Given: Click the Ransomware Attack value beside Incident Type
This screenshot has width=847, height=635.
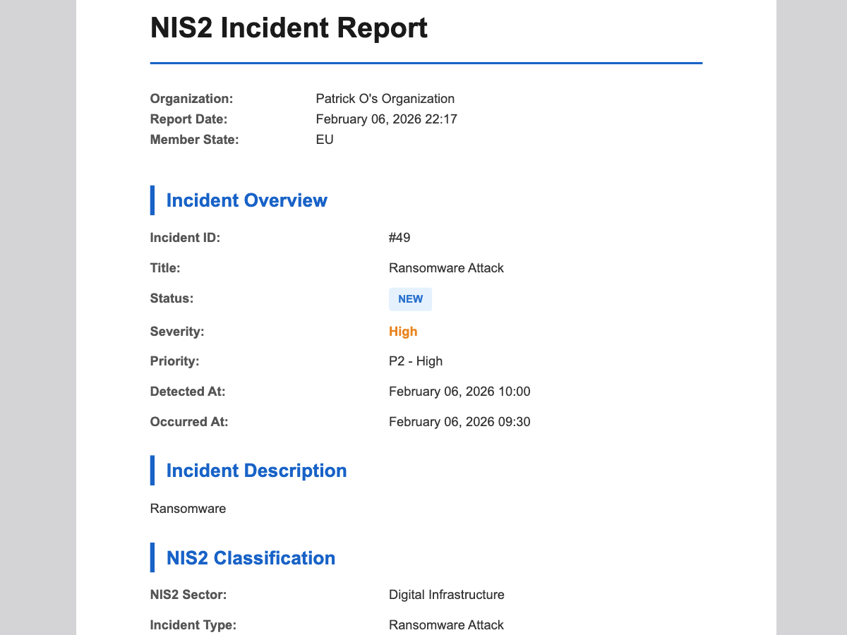Looking at the screenshot, I should (446, 625).
